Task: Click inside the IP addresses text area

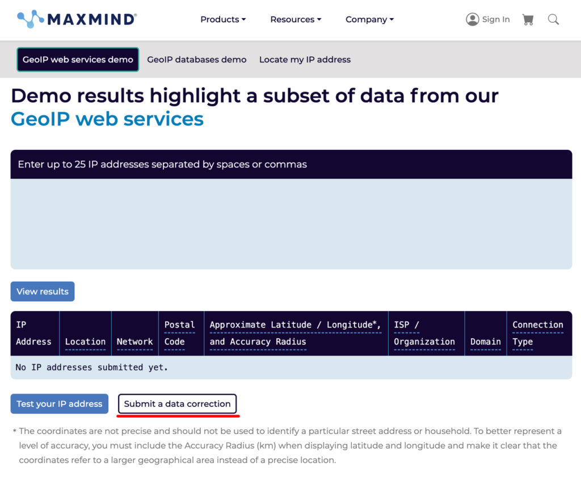Action: pyautogui.click(x=291, y=224)
